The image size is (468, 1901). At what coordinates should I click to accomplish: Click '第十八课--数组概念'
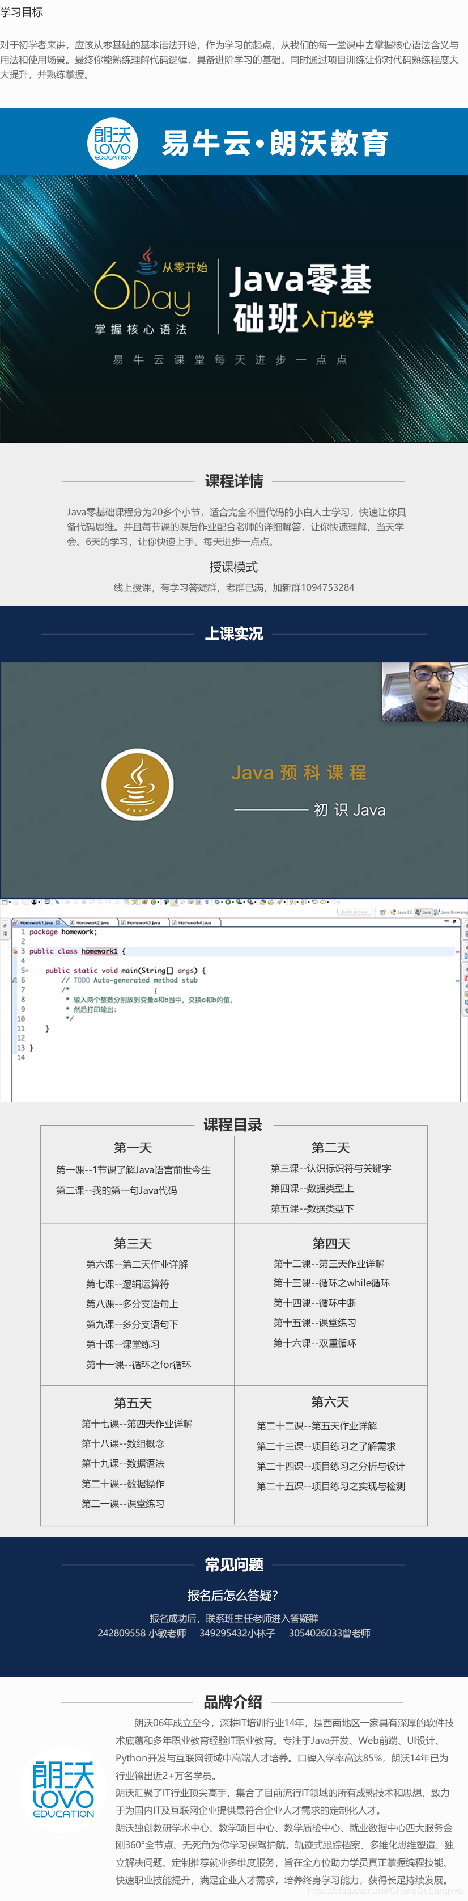click(123, 1444)
